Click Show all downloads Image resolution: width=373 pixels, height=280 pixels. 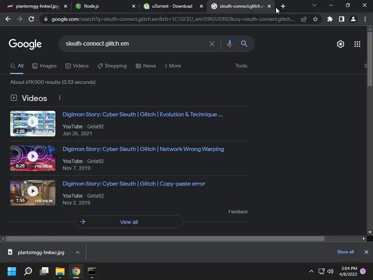[x=345, y=252]
